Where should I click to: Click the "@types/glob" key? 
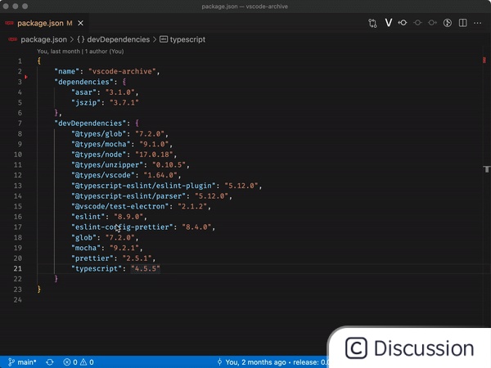101,133
